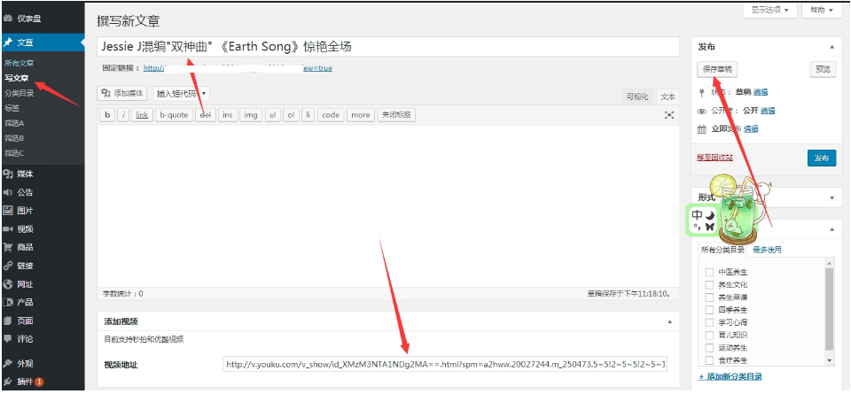
Task: Check the 中医养生 category checkbox
Action: (709, 273)
